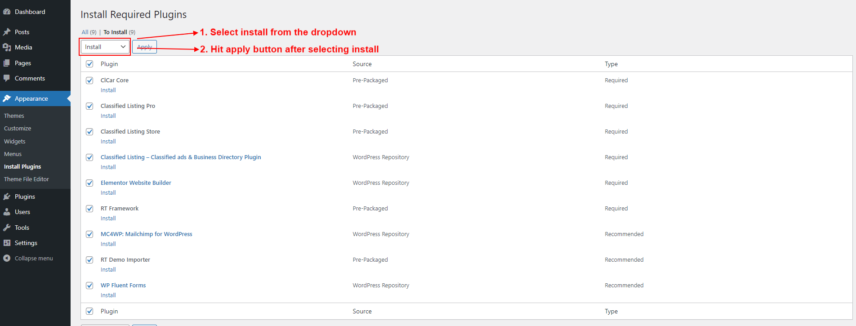Uncheck the Elementor Website Builder checkbox
This screenshot has height=326, width=856.
[x=89, y=183]
